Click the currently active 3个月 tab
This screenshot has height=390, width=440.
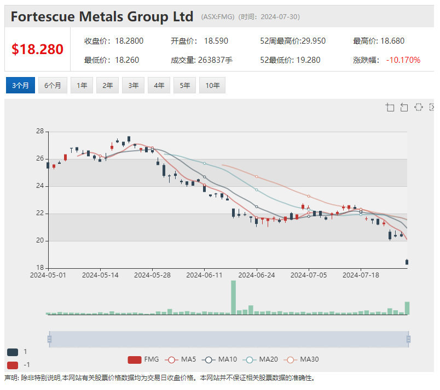20,85
